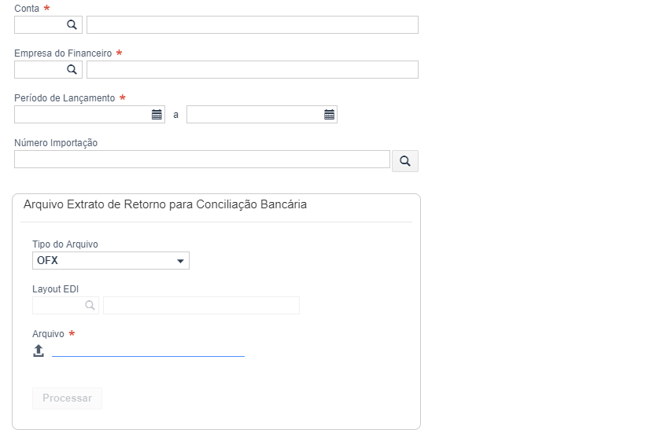Click the Layout EDI magnifier icon
Viewport: 668px width, 437px height.
[x=90, y=305]
